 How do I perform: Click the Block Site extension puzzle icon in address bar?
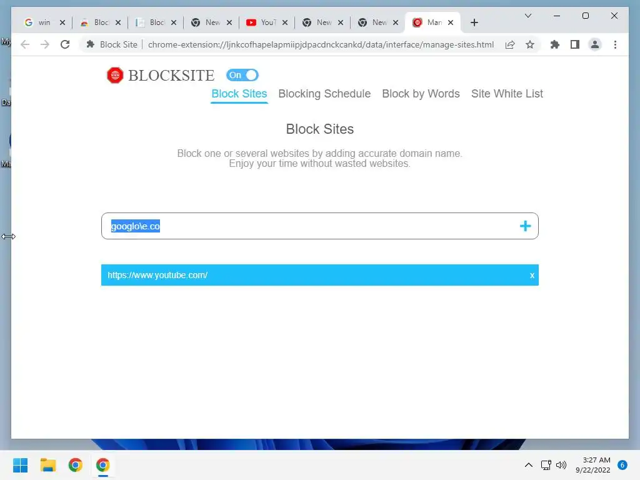pos(91,44)
